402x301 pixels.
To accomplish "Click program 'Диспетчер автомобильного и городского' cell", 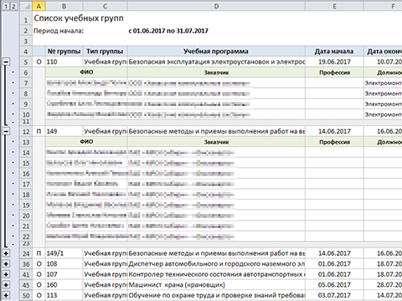I will tap(216, 264).
